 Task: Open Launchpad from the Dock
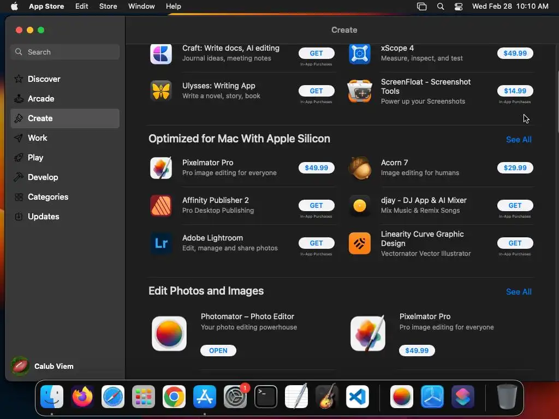144,397
